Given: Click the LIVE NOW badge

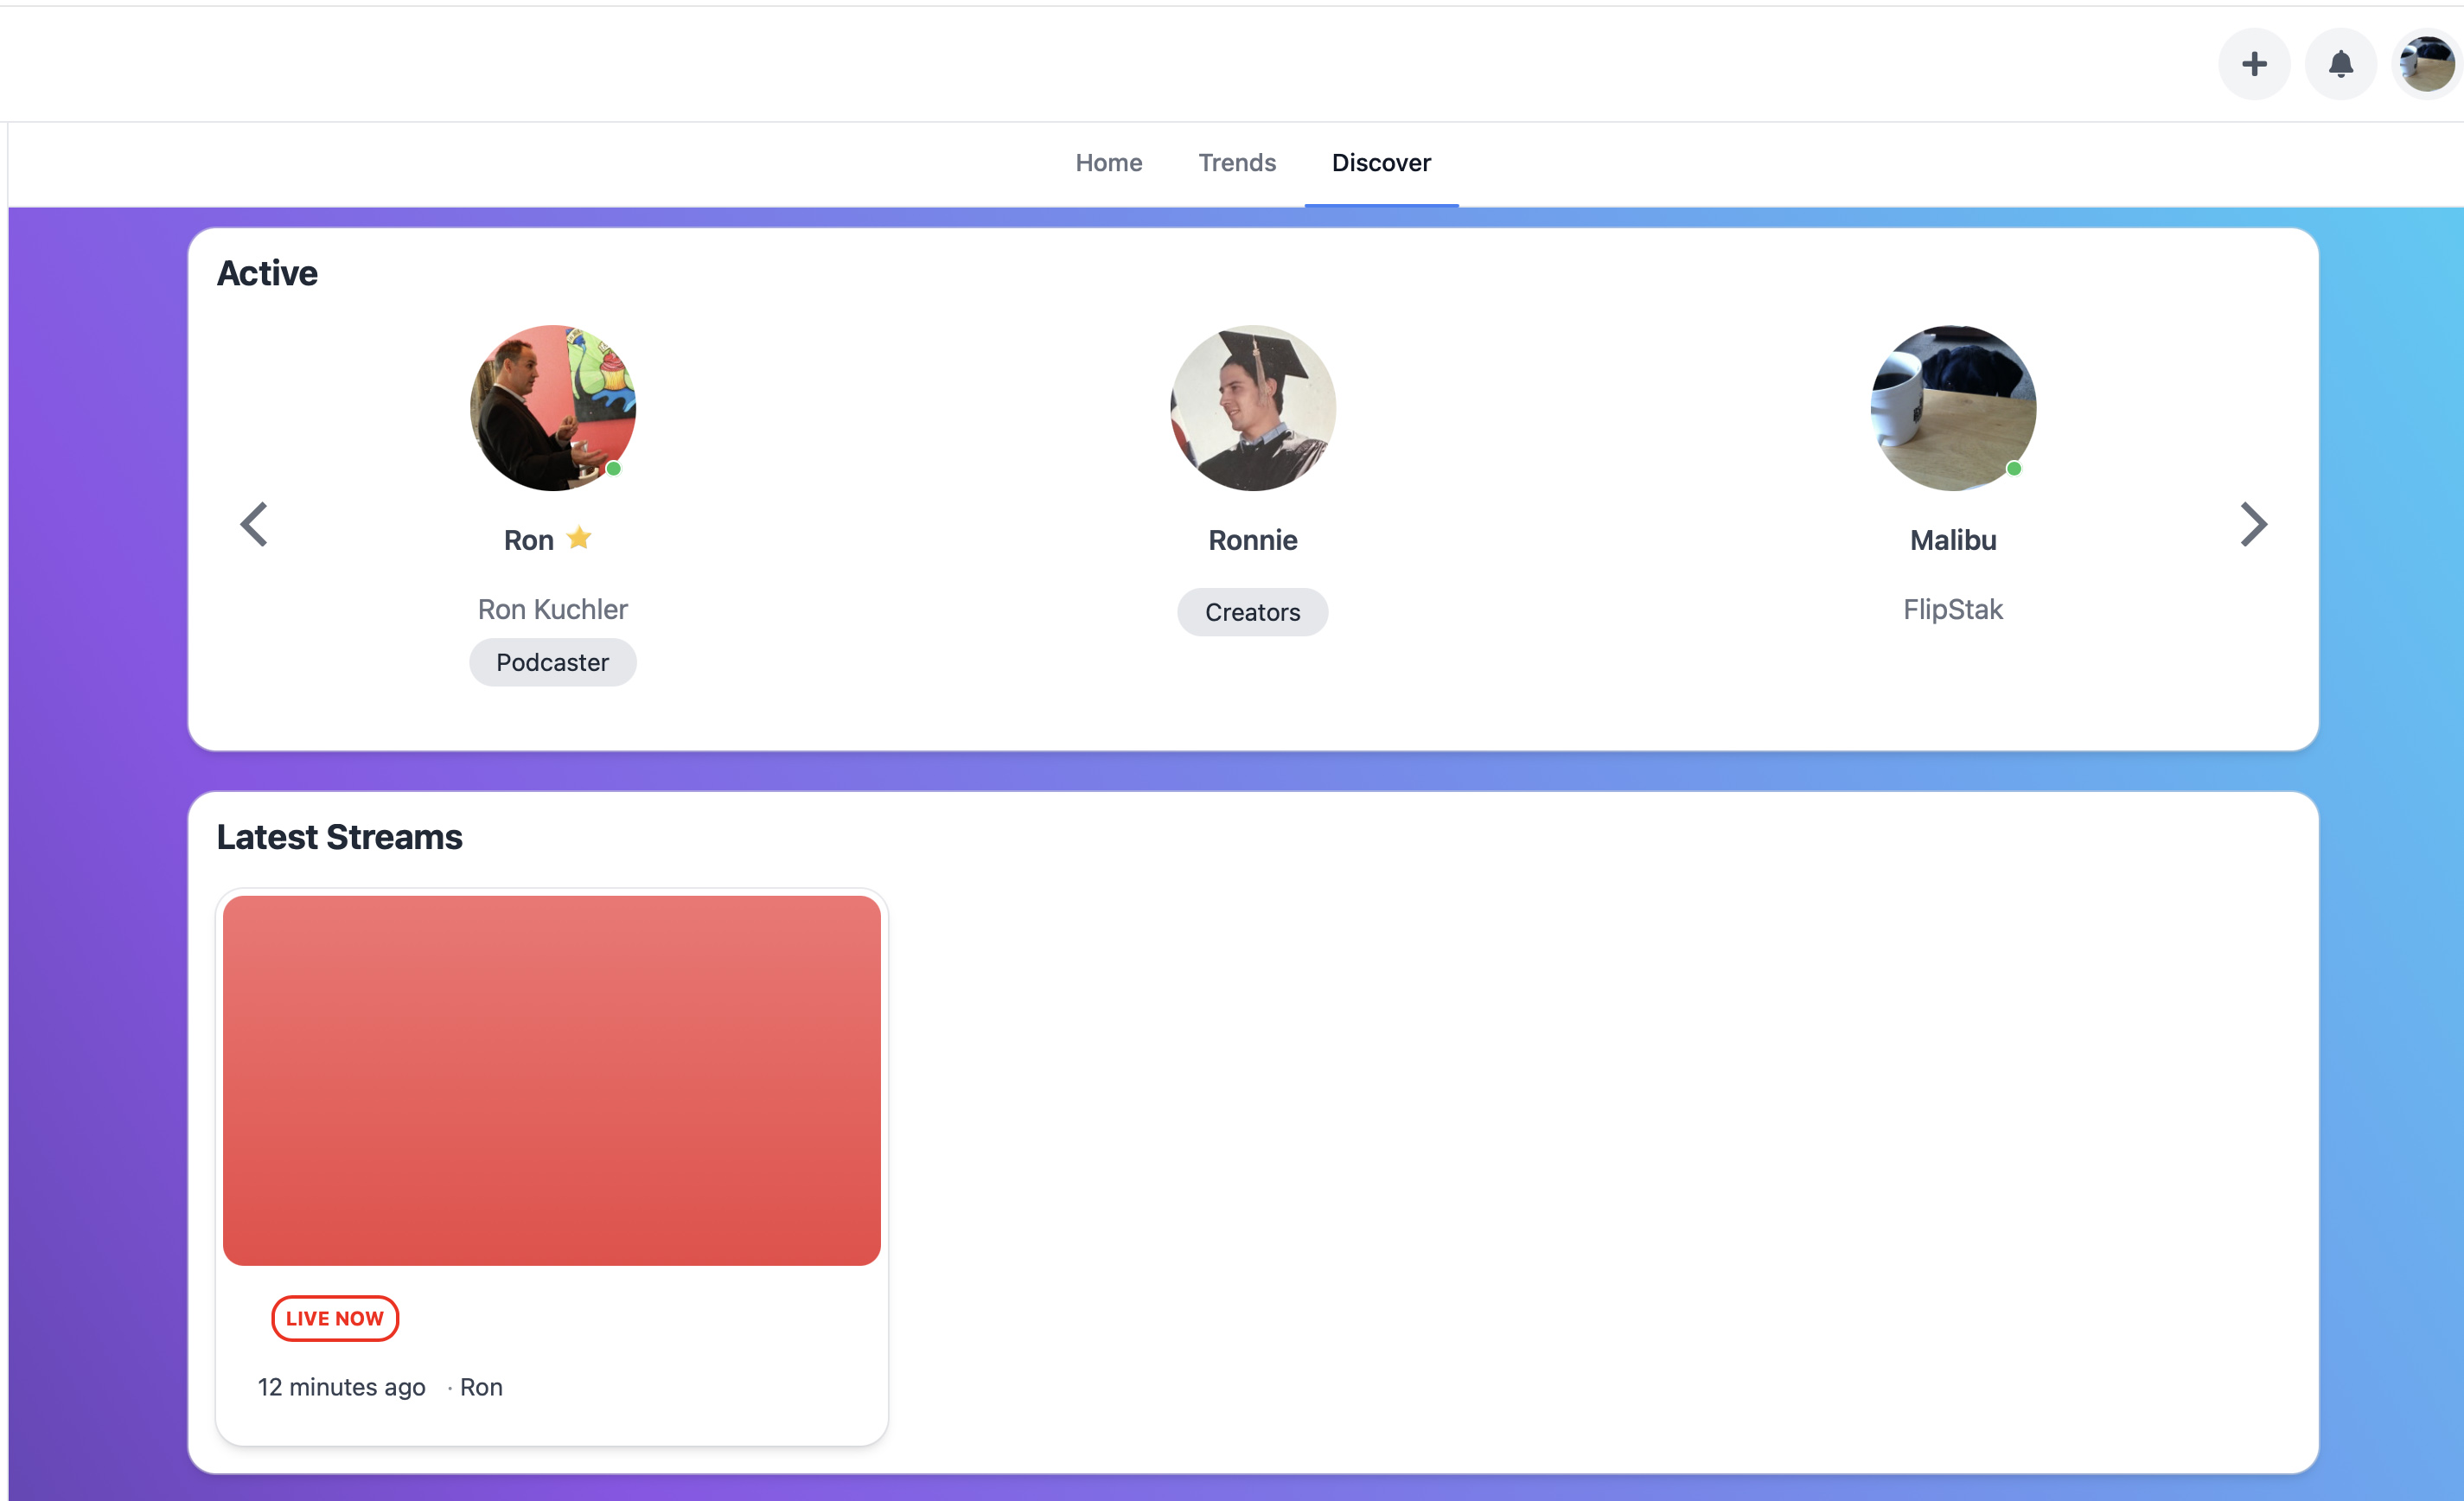Looking at the screenshot, I should click(335, 1318).
